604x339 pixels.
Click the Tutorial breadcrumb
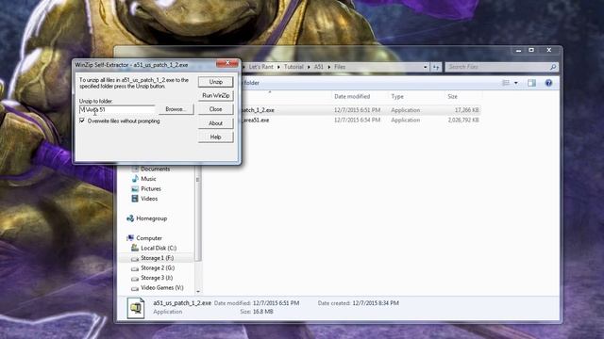pos(294,67)
